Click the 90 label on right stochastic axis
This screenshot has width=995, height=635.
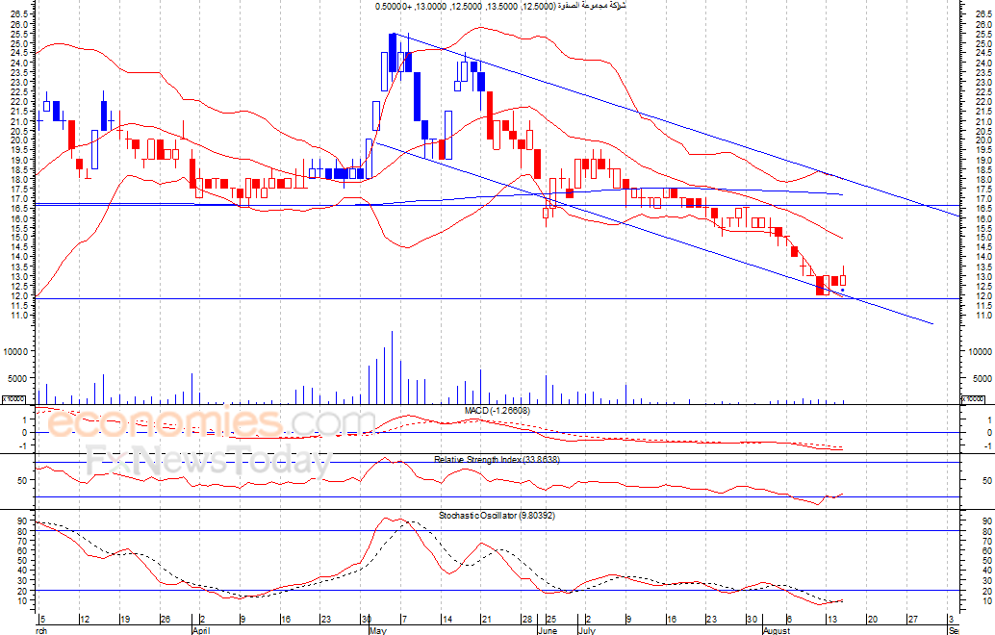[x=987, y=521]
